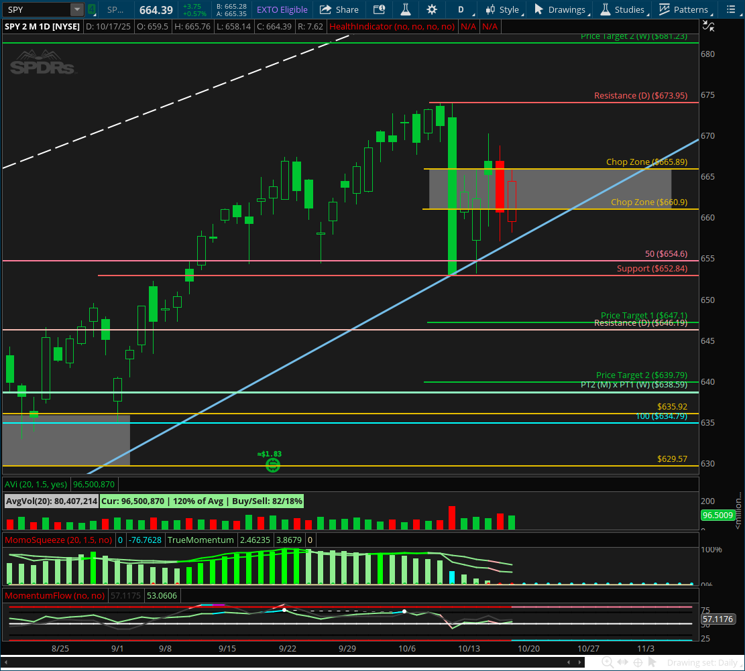The width and height of the screenshot is (745, 671).
Task: Open chart settings gear icon
Action: (x=432, y=9)
